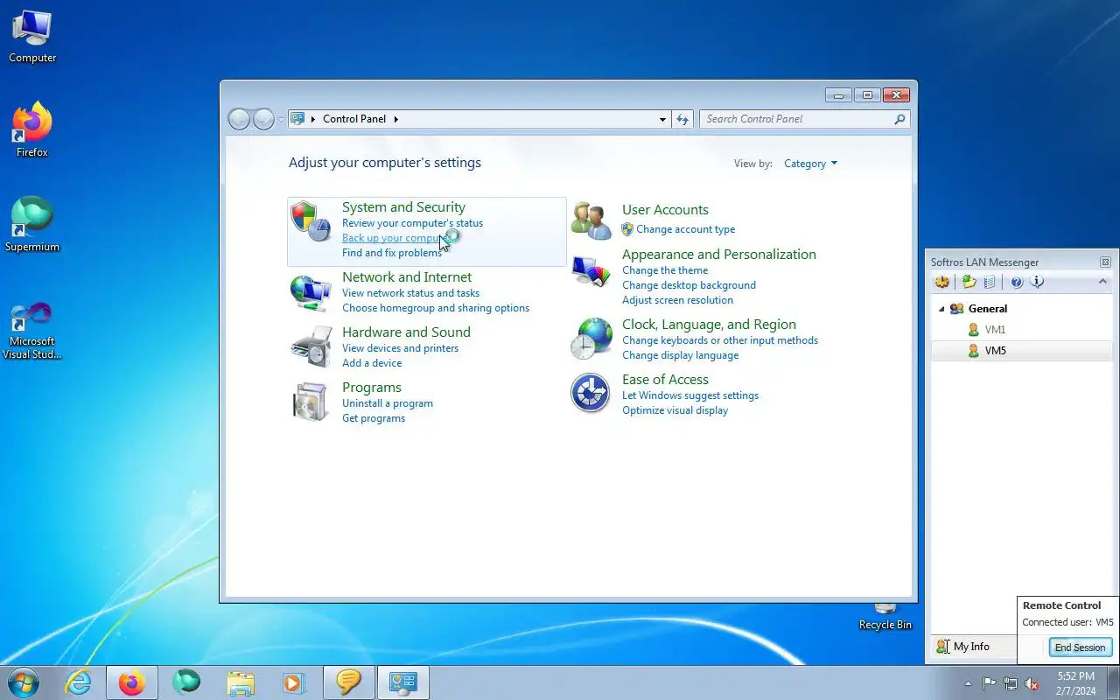Open View devices and printers

pyautogui.click(x=400, y=348)
